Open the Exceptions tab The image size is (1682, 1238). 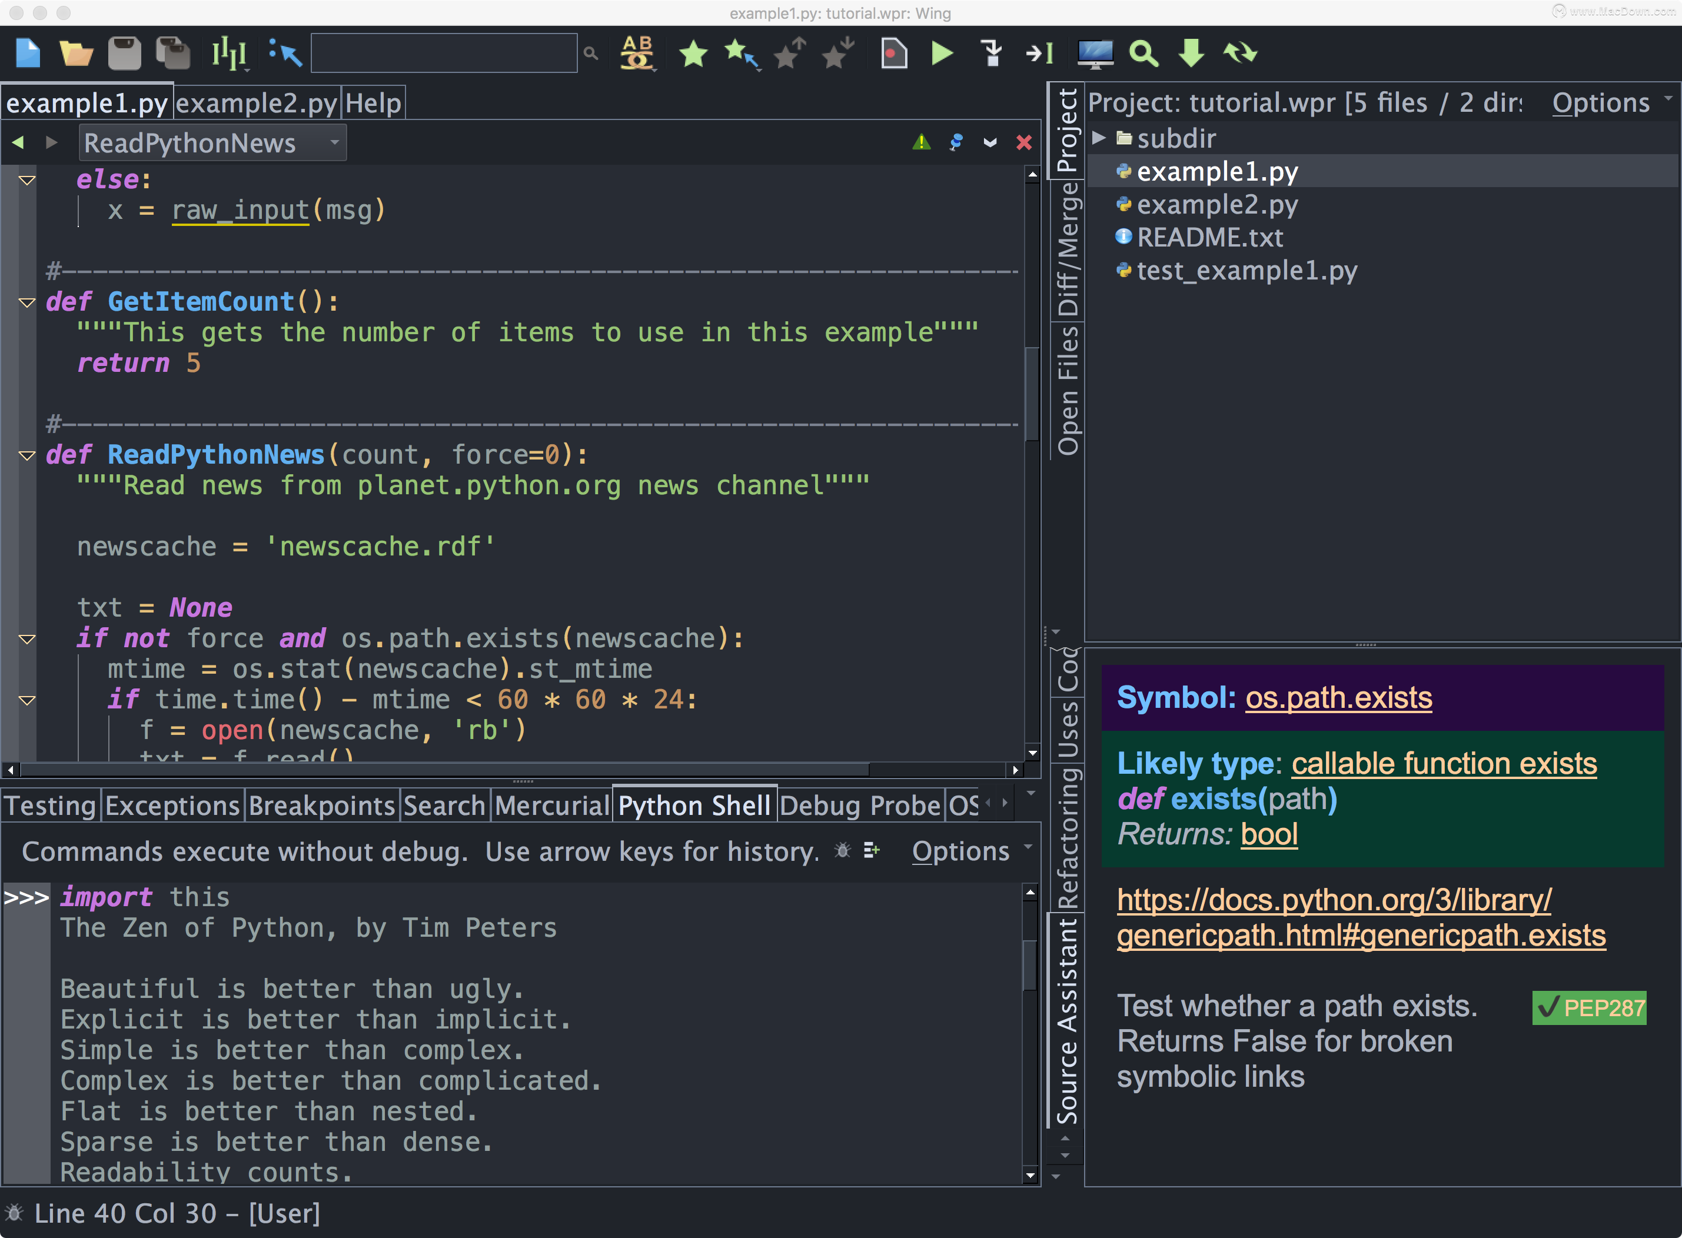point(172,806)
